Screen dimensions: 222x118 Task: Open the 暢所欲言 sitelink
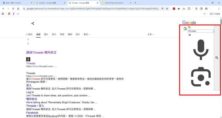[x=32, y=99]
